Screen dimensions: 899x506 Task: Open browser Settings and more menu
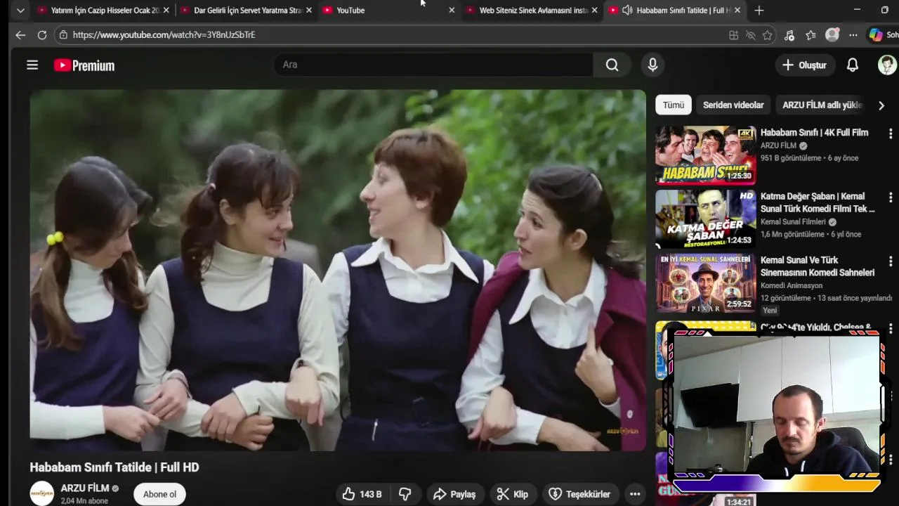(x=853, y=35)
